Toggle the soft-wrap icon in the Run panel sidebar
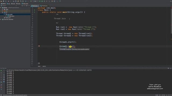Screen dimensions: 172x96 [4, 75]
